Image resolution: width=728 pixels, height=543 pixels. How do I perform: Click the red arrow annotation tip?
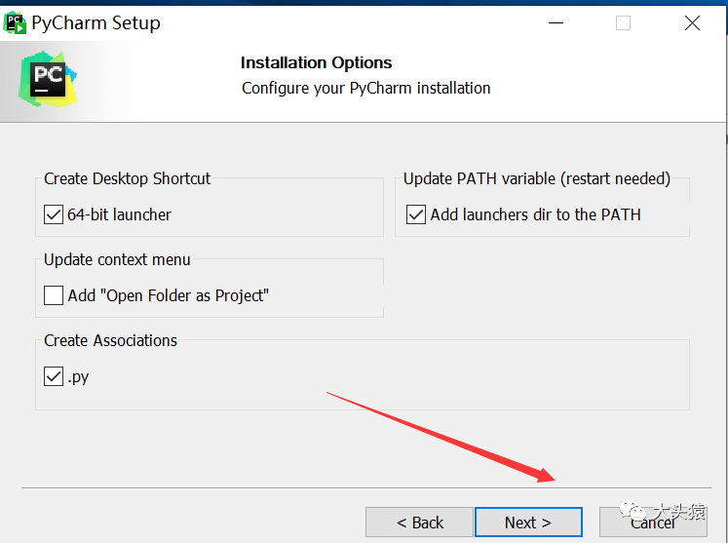coord(553,480)
